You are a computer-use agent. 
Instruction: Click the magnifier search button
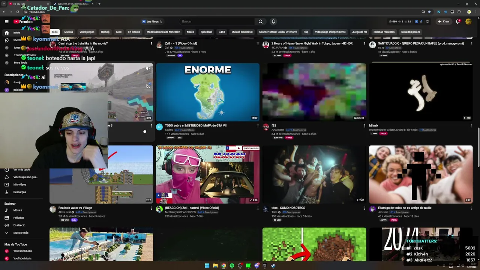point(261,22)
